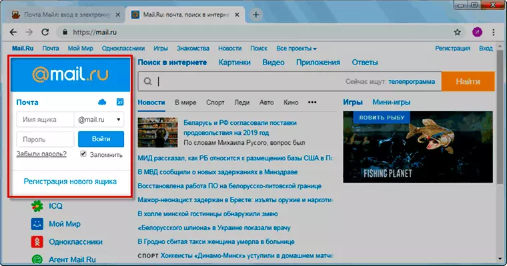The width and height of the screenshot is (507, 266).
Task: Select the Новости news tab
Action: pyautogui.click(x=151, y=102)
